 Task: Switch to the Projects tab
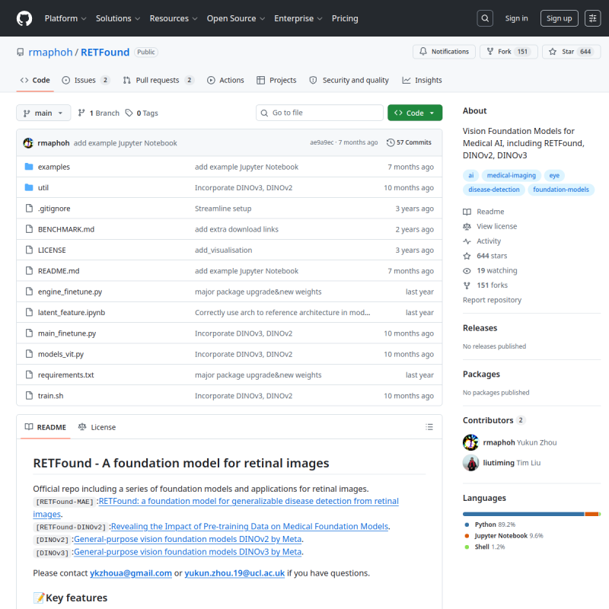[x=276, y=80]
